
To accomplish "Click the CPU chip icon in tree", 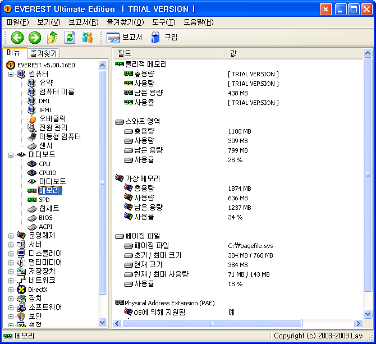I will coord(32,164).
